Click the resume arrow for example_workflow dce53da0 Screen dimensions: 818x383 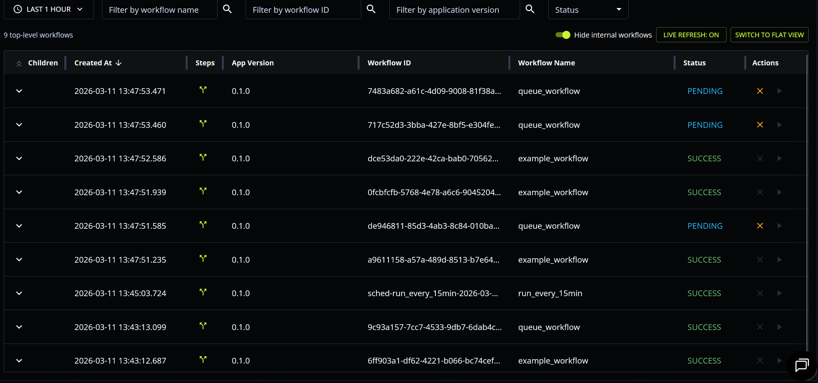(779, 158)
